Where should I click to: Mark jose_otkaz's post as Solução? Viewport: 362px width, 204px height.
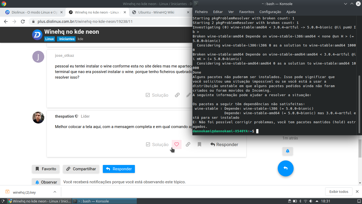[157, 95]
